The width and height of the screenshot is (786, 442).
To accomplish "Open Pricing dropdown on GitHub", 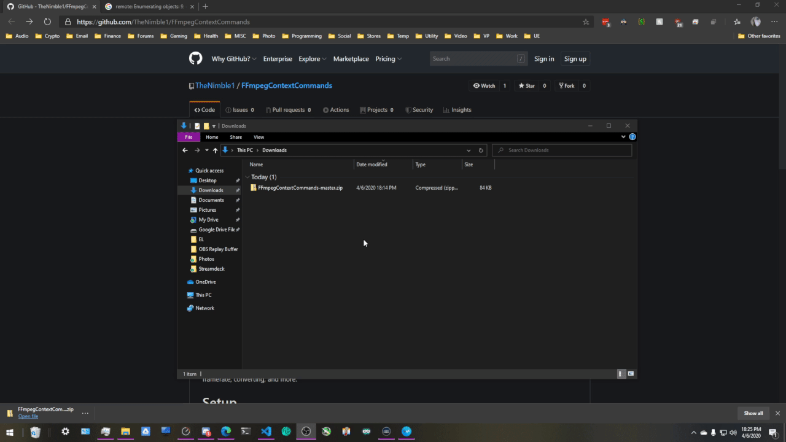I will (x=388, y=59).
